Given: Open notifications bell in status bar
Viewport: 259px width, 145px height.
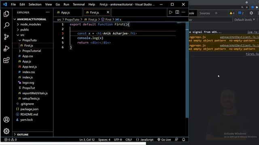Looking at the screenshot, I should pyautogui.click(x=183, y=140).
